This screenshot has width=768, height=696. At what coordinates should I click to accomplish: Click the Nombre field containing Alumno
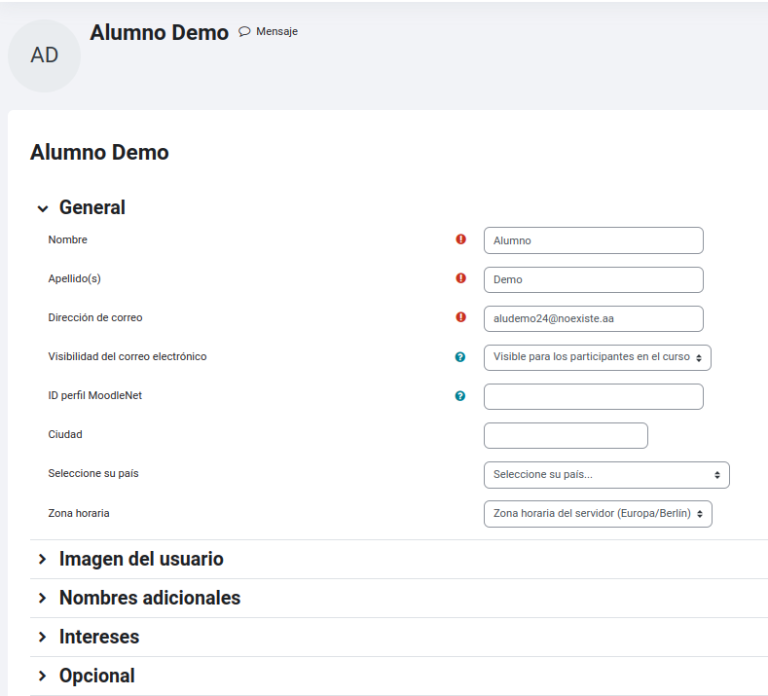coord(593,240)
